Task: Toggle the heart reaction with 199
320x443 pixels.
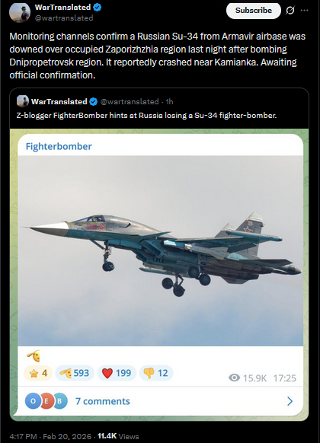Action: 117,373
